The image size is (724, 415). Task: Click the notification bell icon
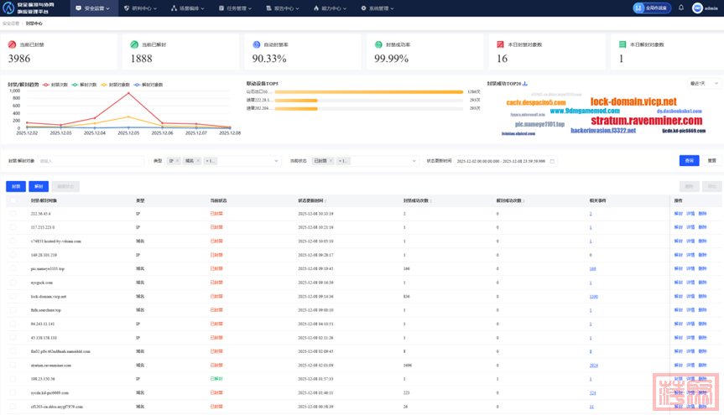point(681,8)
